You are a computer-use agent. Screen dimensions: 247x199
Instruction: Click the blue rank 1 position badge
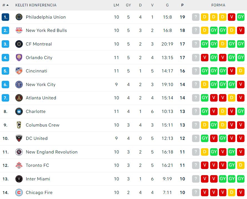coord(6,17)
